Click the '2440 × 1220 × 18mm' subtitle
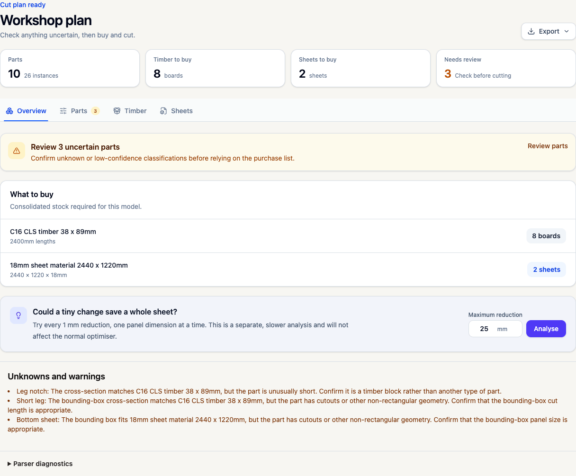Image resolution: width=576 pixels, height=476 pixels. [38, 275]
